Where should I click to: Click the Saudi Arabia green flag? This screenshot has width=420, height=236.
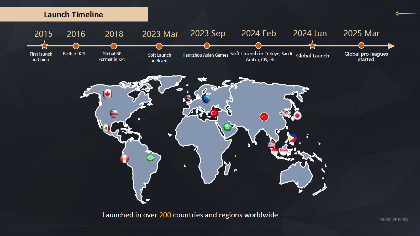[227, 127]
